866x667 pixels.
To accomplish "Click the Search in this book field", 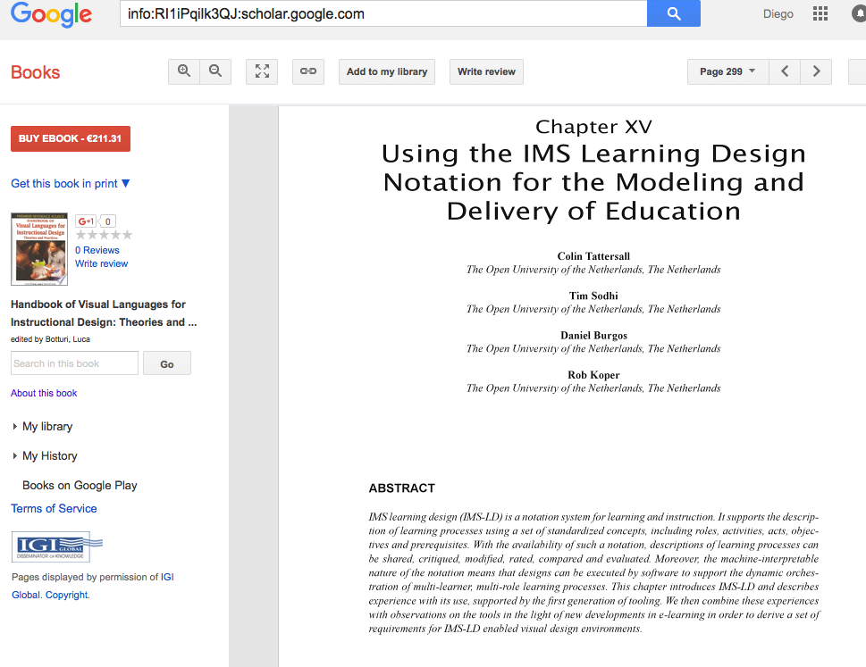I will tap(74, 363).
